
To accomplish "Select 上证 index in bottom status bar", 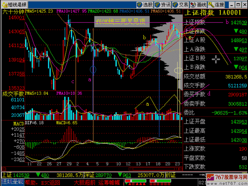I will (x=7, y=175).
